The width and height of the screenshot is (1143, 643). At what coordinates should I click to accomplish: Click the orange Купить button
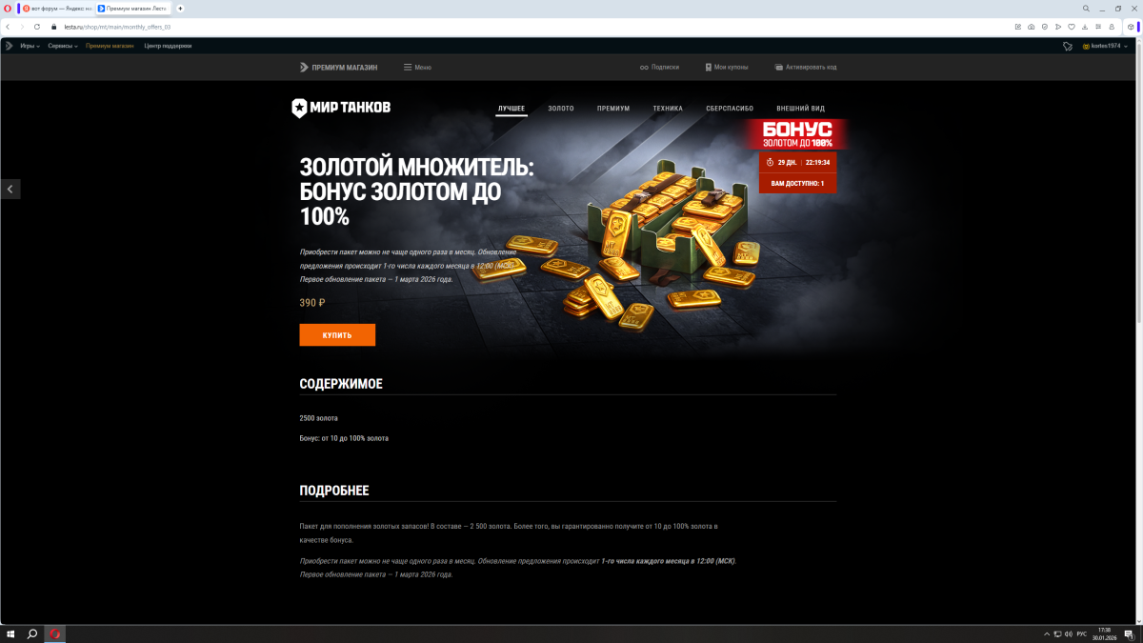pyautogui.click(x=337, y=335)
